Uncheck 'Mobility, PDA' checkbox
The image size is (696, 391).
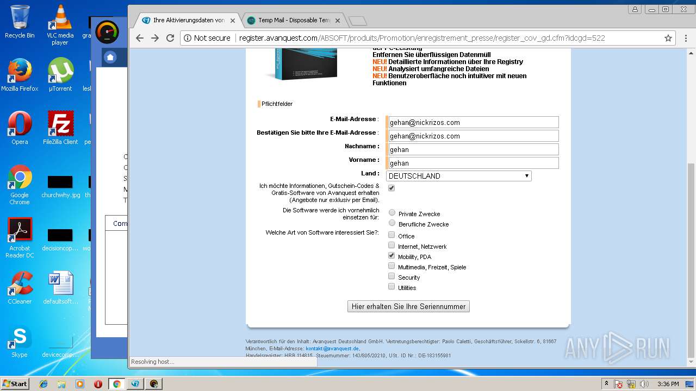point(391,255)
